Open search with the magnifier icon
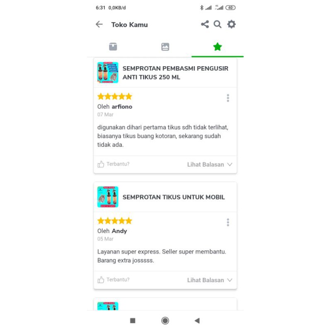The width and height of the screenshot is (331, 331). [218, 24]
